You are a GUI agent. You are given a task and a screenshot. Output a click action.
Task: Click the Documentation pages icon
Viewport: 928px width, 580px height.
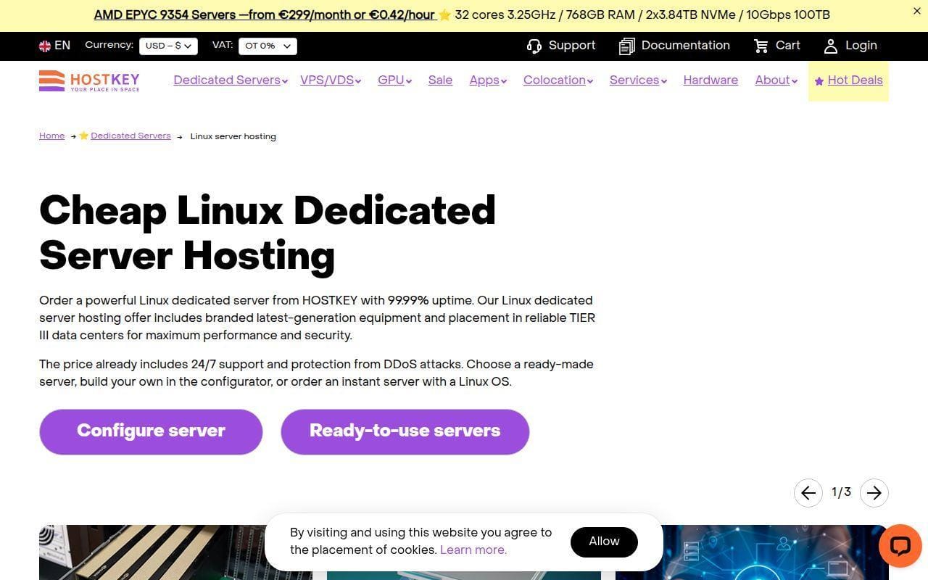[626, 46]
